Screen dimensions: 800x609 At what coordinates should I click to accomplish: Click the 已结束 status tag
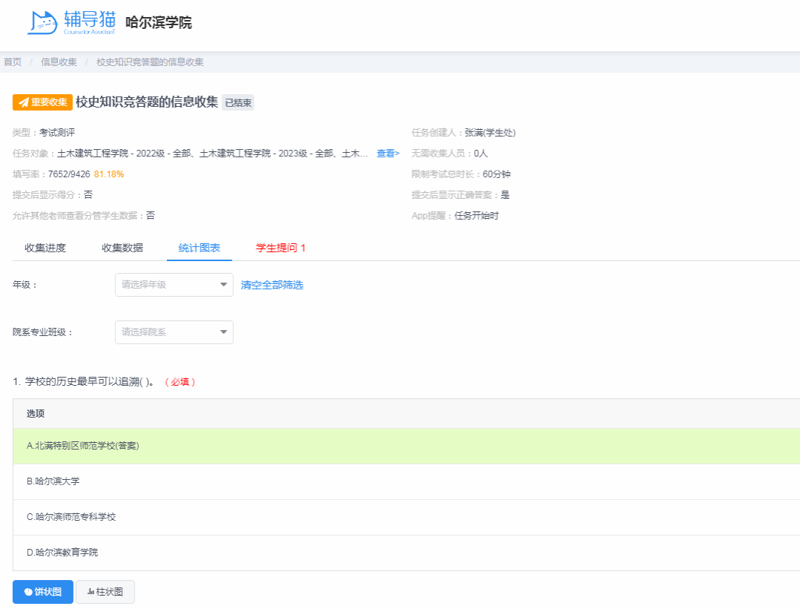click(x=238, y=103)
